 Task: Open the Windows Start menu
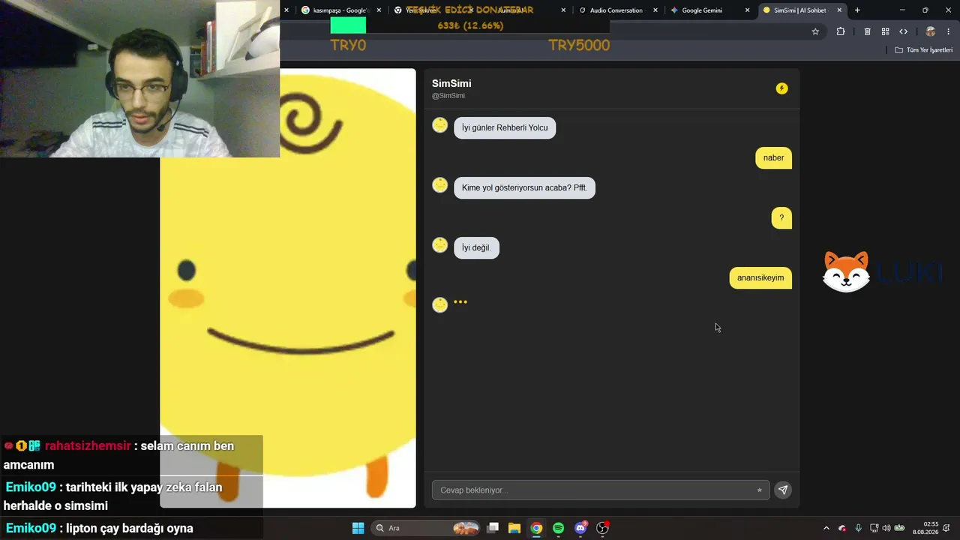click(358, 528)
